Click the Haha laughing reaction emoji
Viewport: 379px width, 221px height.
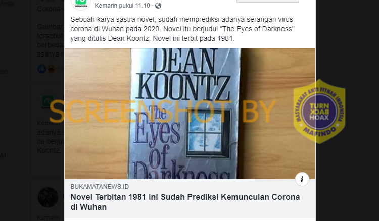point(51,69)
